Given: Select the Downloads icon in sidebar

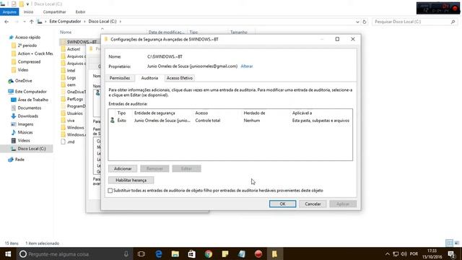Looking at the screenshot, I should (x=13, y=116).
